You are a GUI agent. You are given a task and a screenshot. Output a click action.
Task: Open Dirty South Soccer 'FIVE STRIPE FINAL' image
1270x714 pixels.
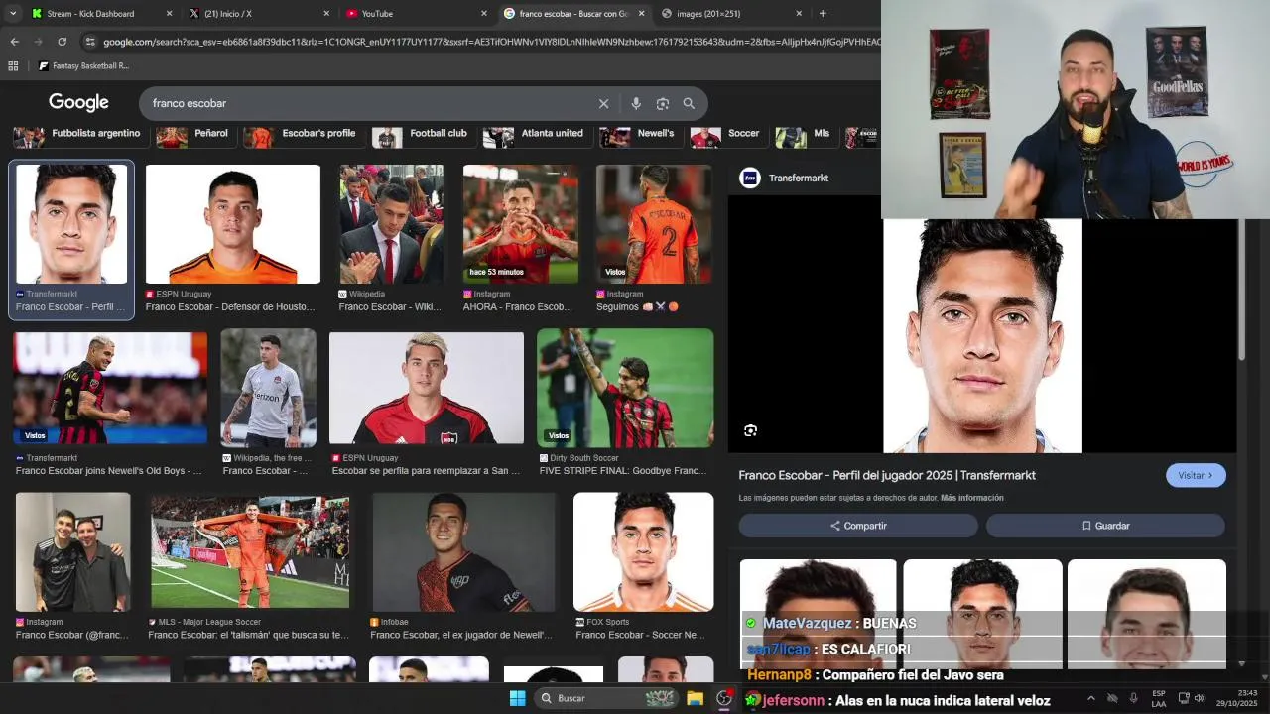tap(625, 388)
